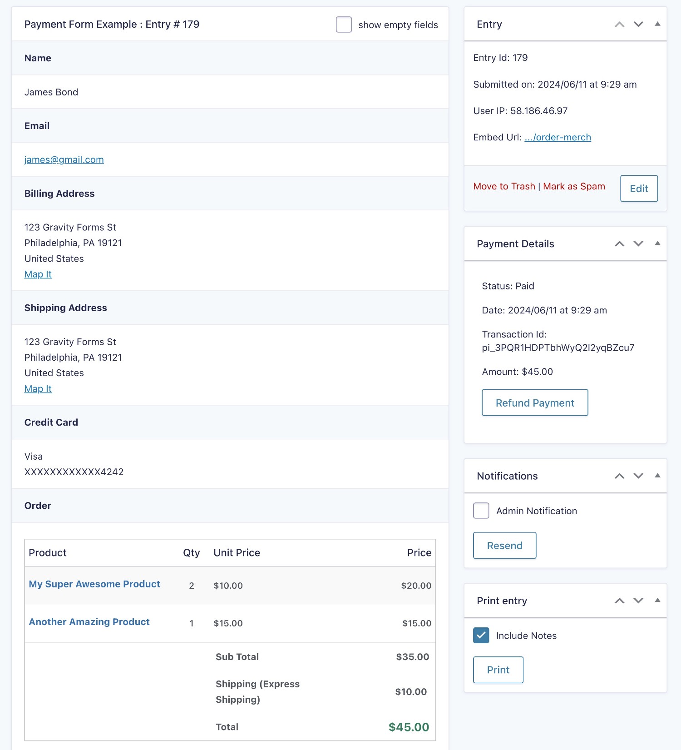Click the Sub Total $35.00 value
This screenshot has height=750, width=681.
pos(412,657)
